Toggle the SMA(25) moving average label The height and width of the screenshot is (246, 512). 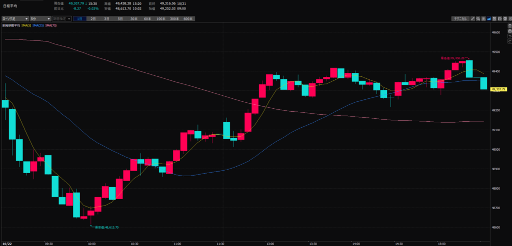click(x=38, y=25)
